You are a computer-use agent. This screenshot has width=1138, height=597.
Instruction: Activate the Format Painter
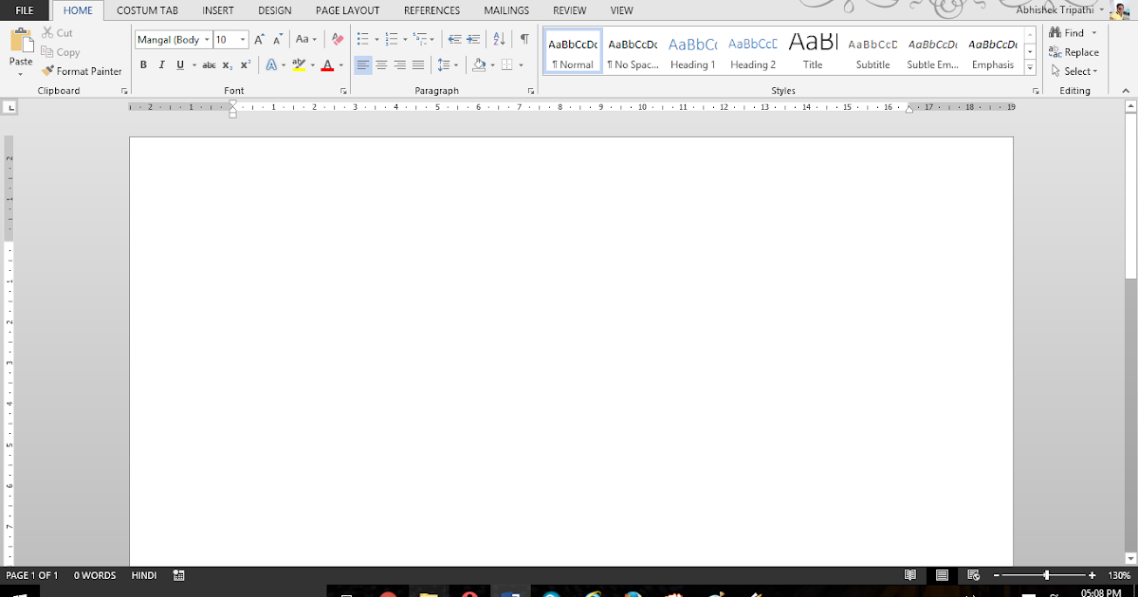pyautogui.click(x=82, y=70)
